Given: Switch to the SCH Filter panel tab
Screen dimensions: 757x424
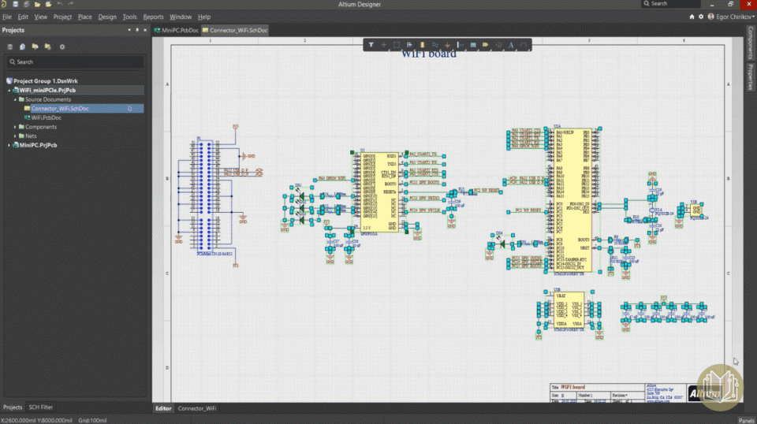Looking at the screenshot, I should pos(41,407).
